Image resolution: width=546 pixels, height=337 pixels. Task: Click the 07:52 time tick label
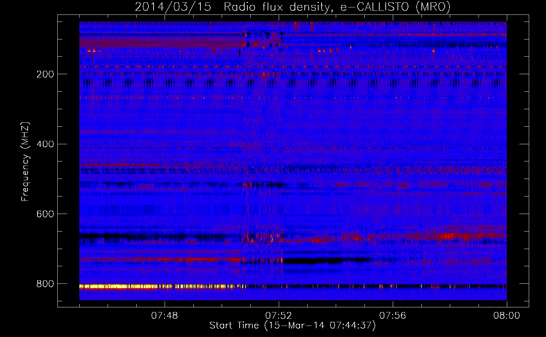pyautogui.click(x=279, y=316)
